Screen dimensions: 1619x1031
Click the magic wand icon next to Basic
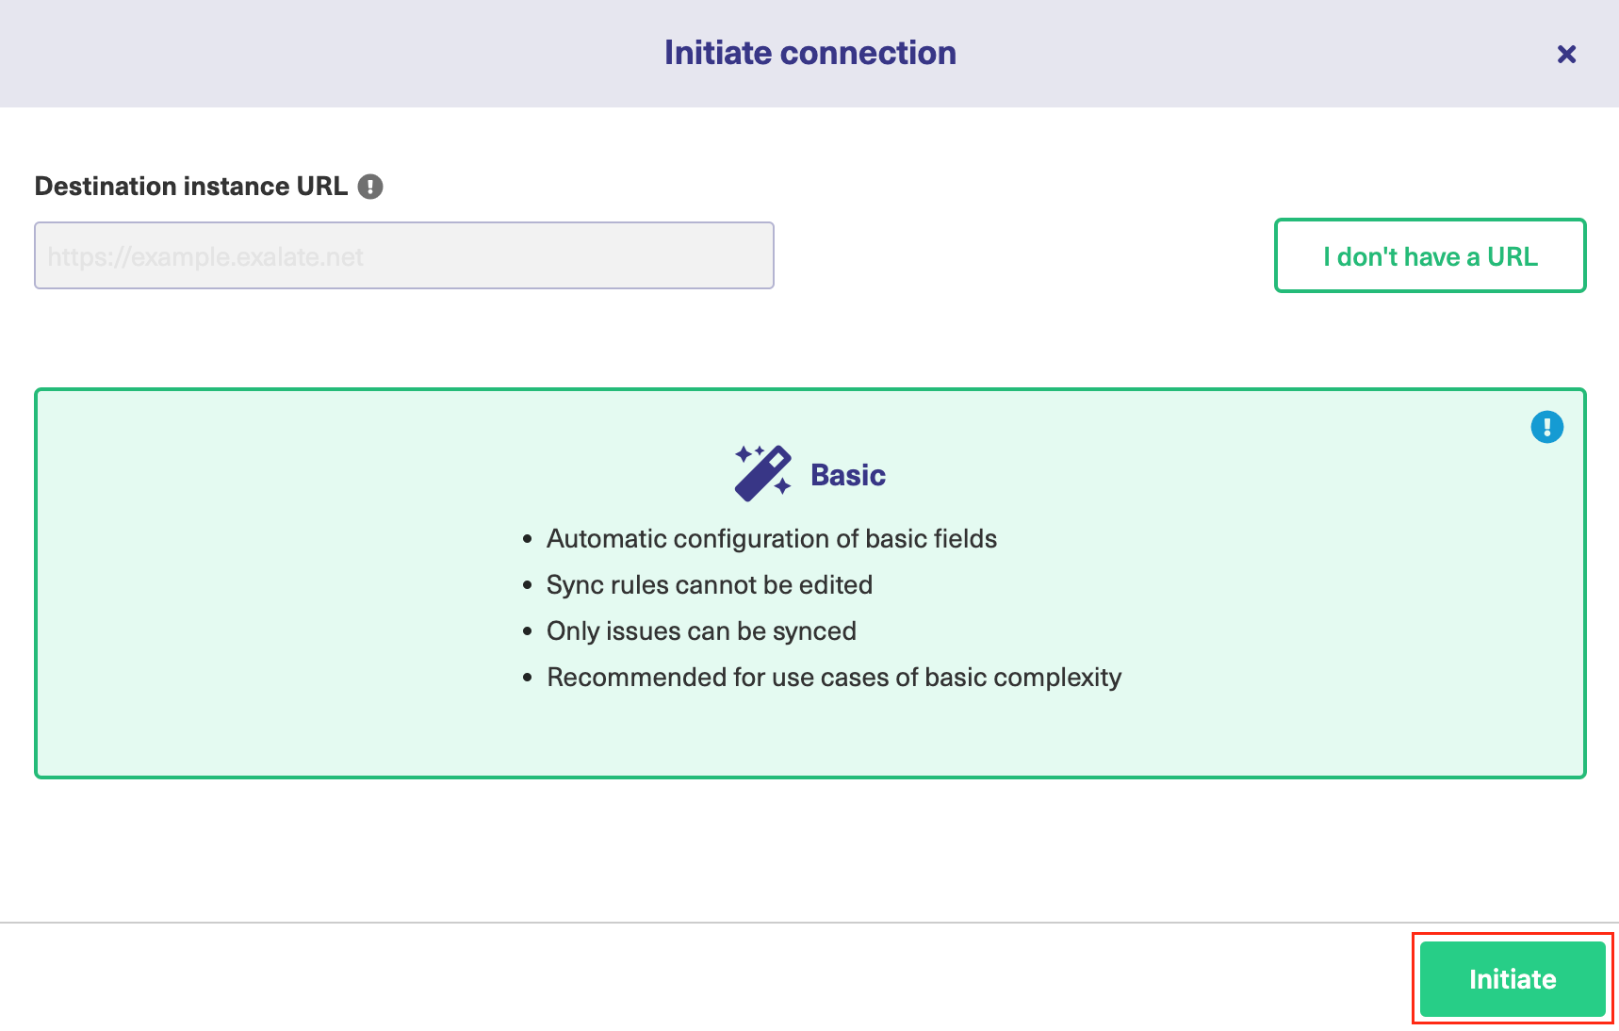pyautogui.click(x=762, y=473)
